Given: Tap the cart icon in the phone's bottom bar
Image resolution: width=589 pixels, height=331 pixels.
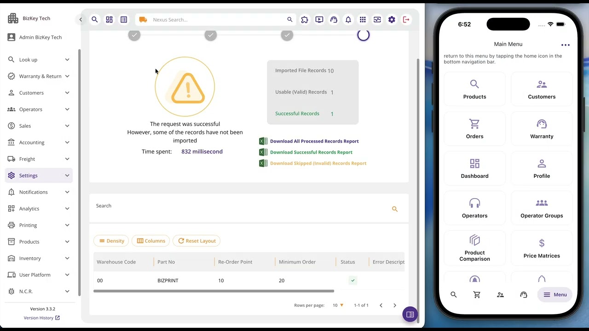Looking at the screenshot, I should 477,295.
